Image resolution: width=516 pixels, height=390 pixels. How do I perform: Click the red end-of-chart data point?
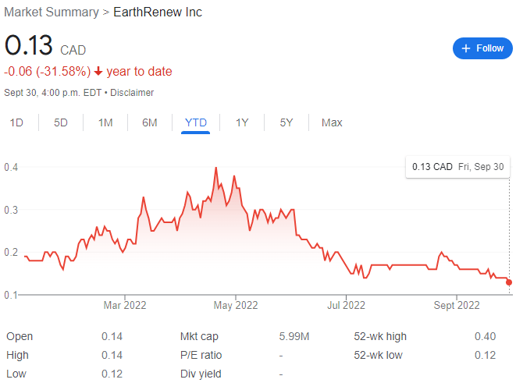(509, 282)
